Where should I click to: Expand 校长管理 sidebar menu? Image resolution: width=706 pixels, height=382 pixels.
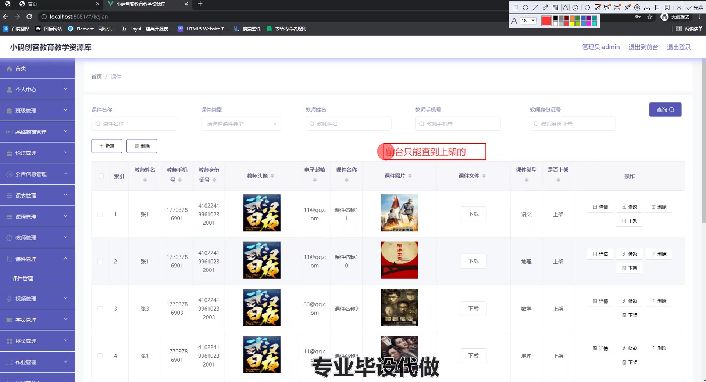tap(38, 341)
